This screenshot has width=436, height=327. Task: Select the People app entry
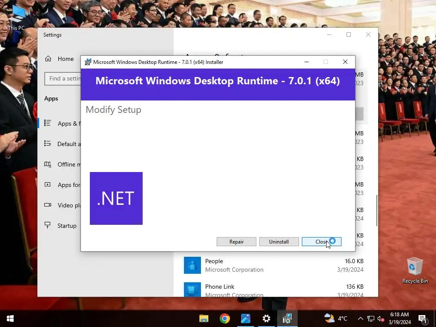tap(274, 265)
